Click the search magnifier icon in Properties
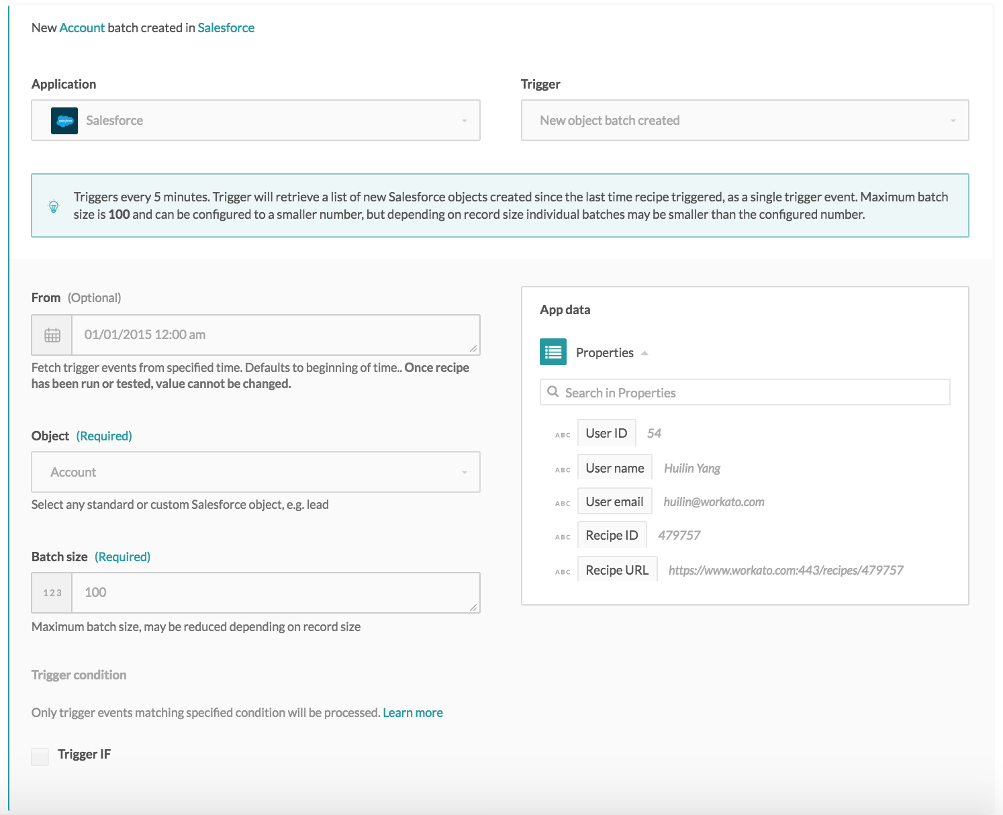This screenshot has height=815, width=1003. [x=553, y=392]
